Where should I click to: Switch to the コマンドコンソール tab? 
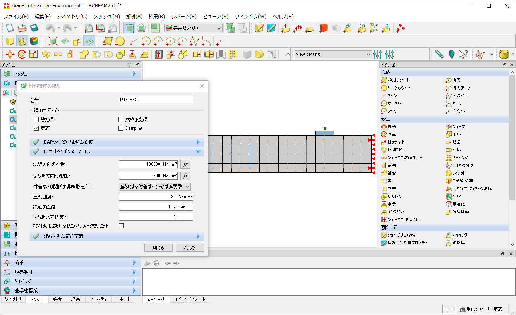[189, 300]
